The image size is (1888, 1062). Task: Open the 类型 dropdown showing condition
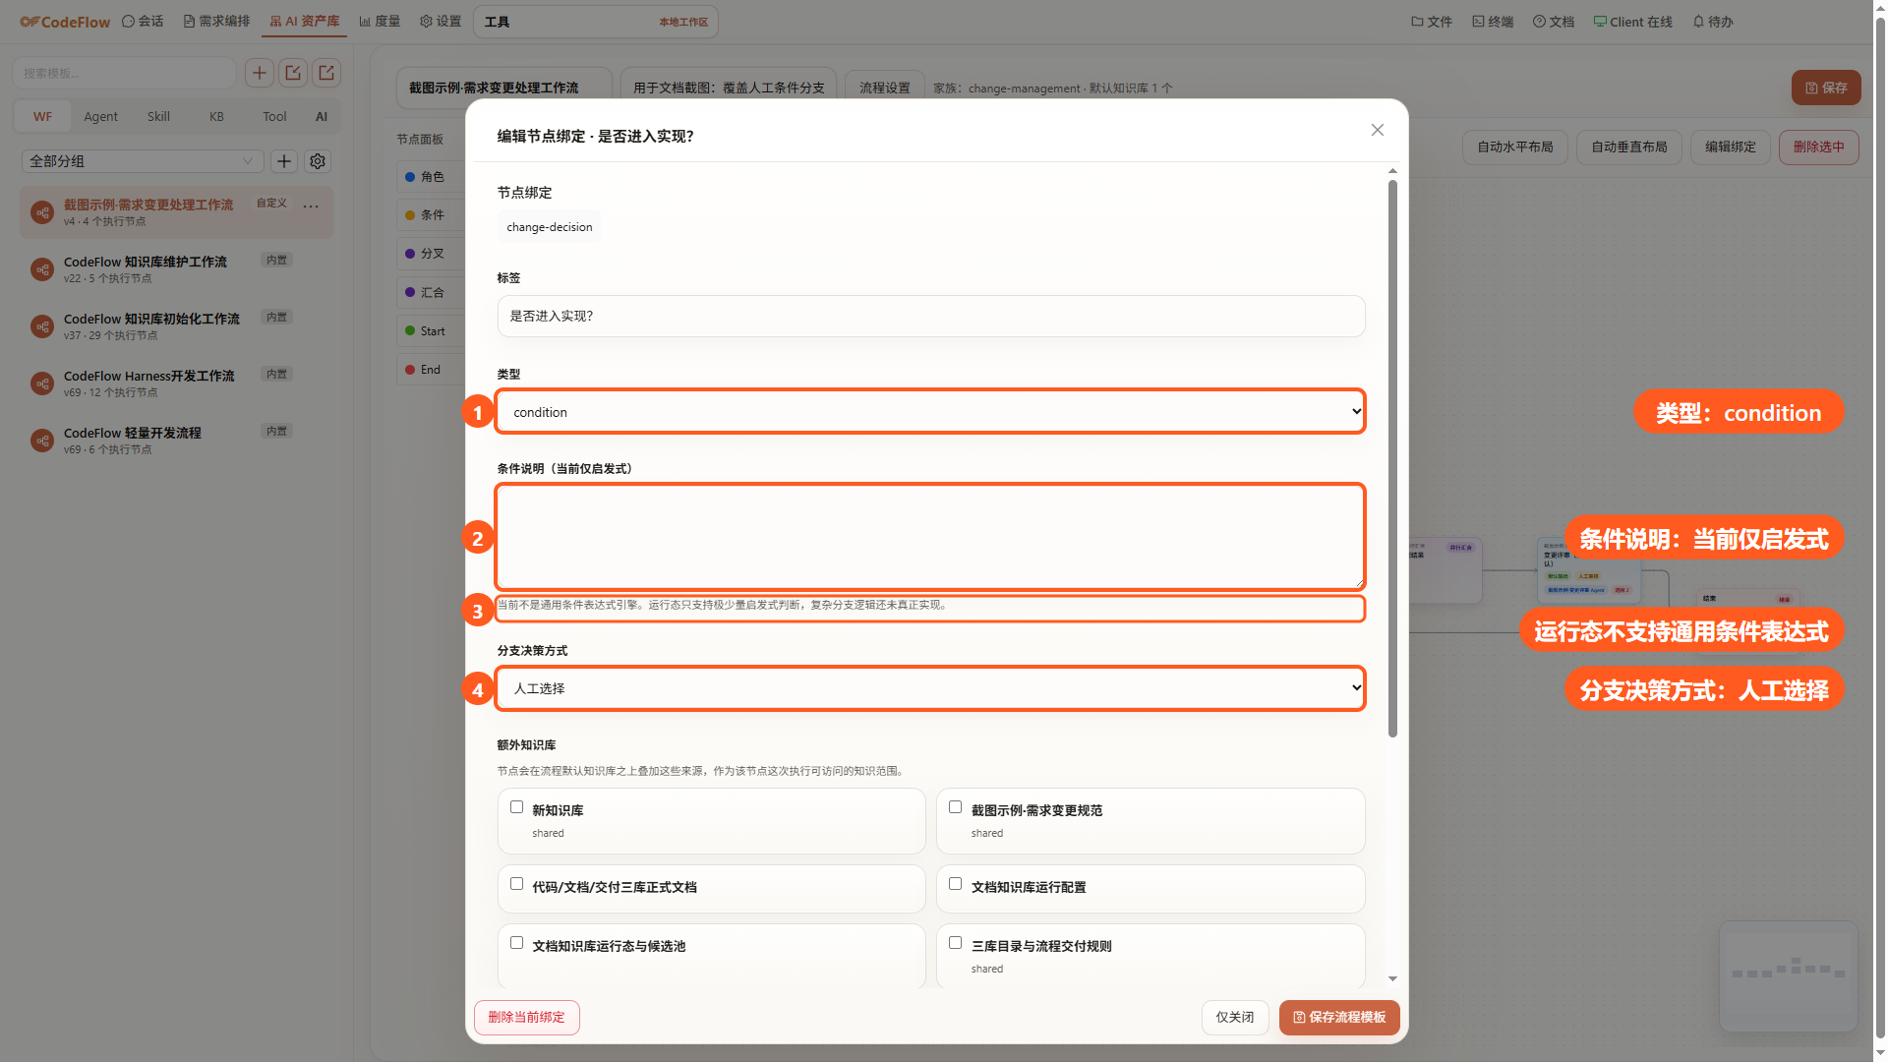point(930,412)
